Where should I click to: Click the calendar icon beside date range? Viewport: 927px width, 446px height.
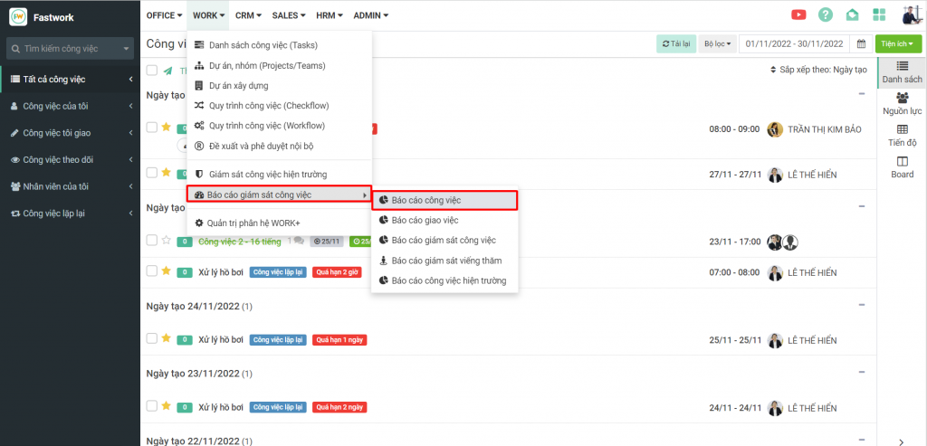coord(862,43)
